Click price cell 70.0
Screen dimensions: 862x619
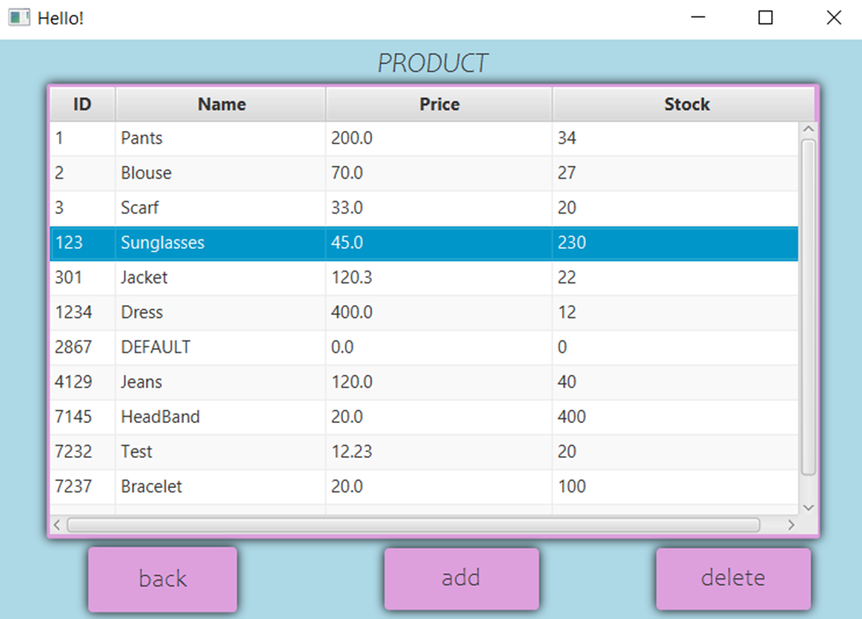(439, 173)
